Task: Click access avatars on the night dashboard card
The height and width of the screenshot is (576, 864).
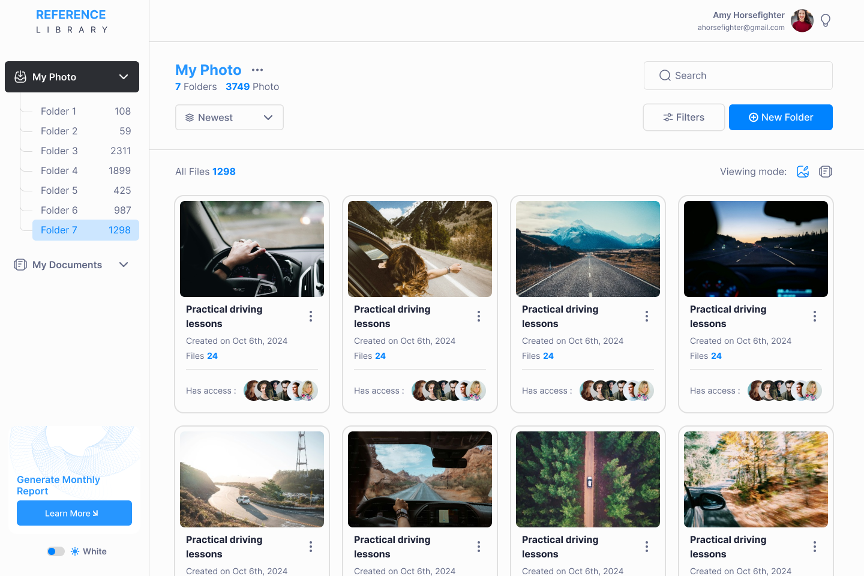Action: [x=785, y=391]
